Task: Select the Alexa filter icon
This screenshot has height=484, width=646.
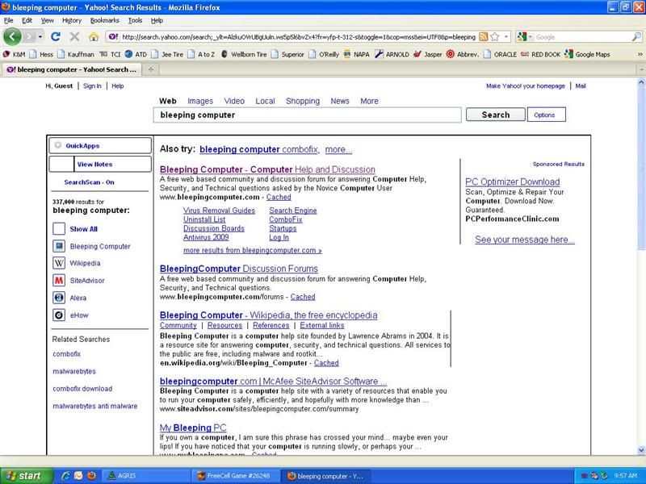Action: (59, 298)
